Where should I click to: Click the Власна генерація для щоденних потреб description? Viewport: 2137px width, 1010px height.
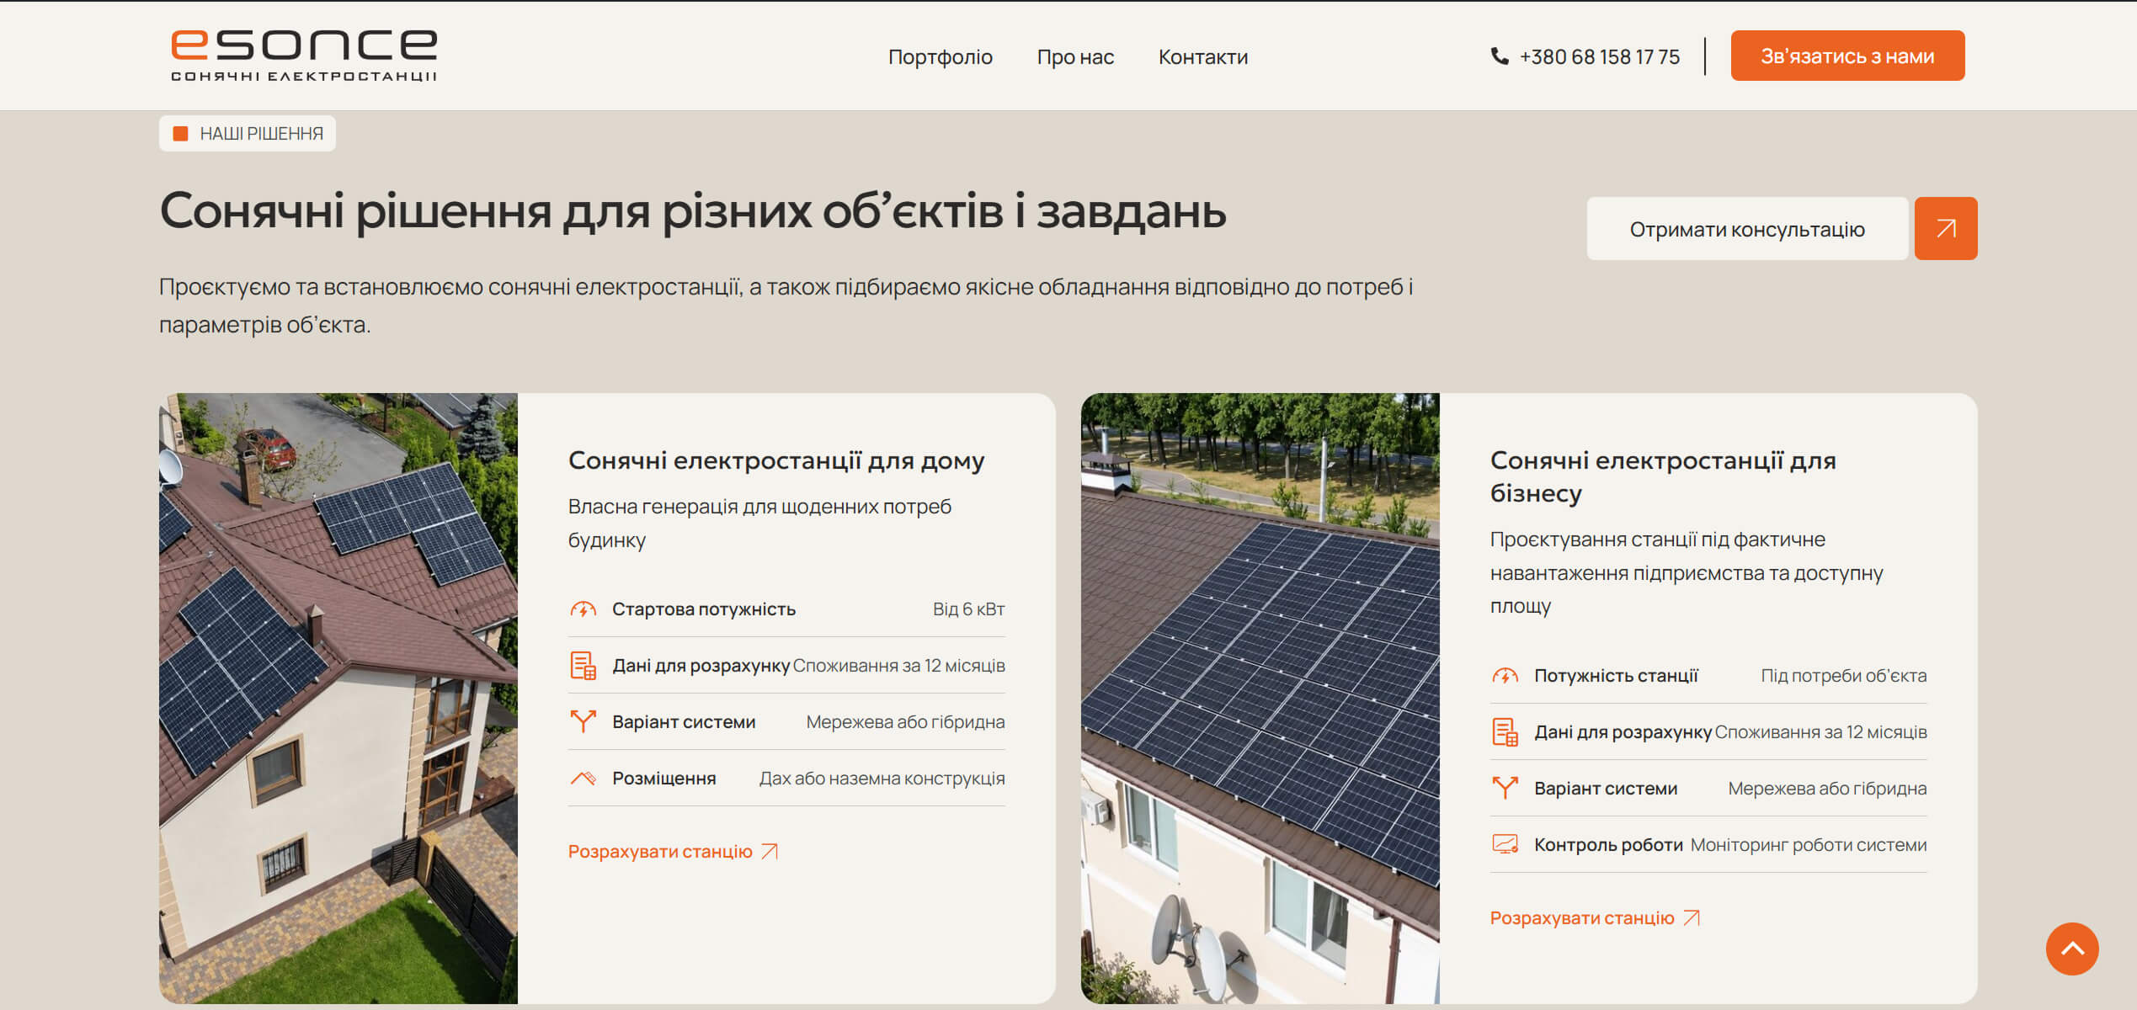coord(759,523)
